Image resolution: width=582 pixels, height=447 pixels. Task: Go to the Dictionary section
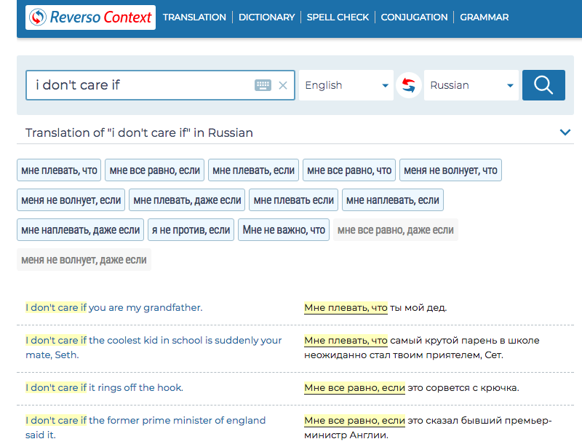pos(266,17)
